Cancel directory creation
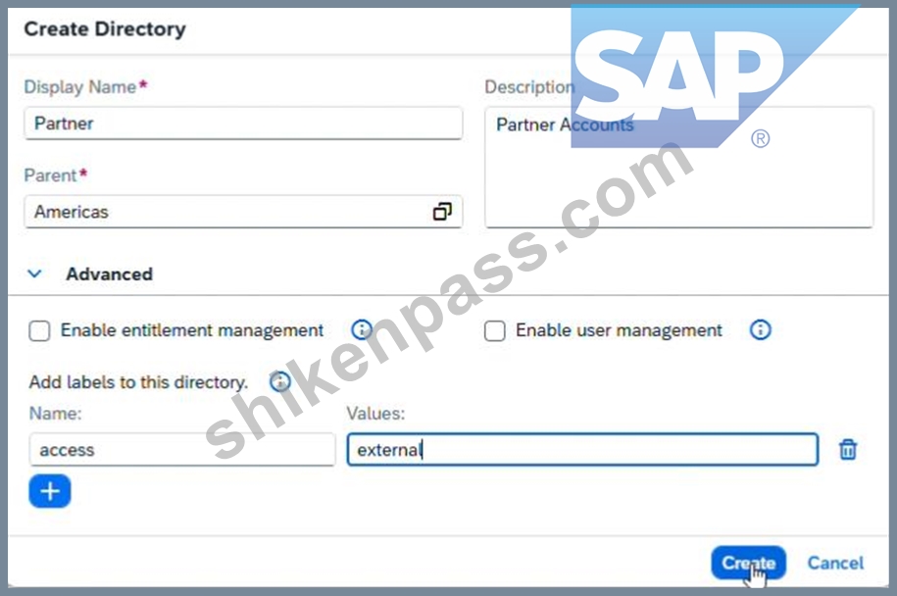 (835, 563)
